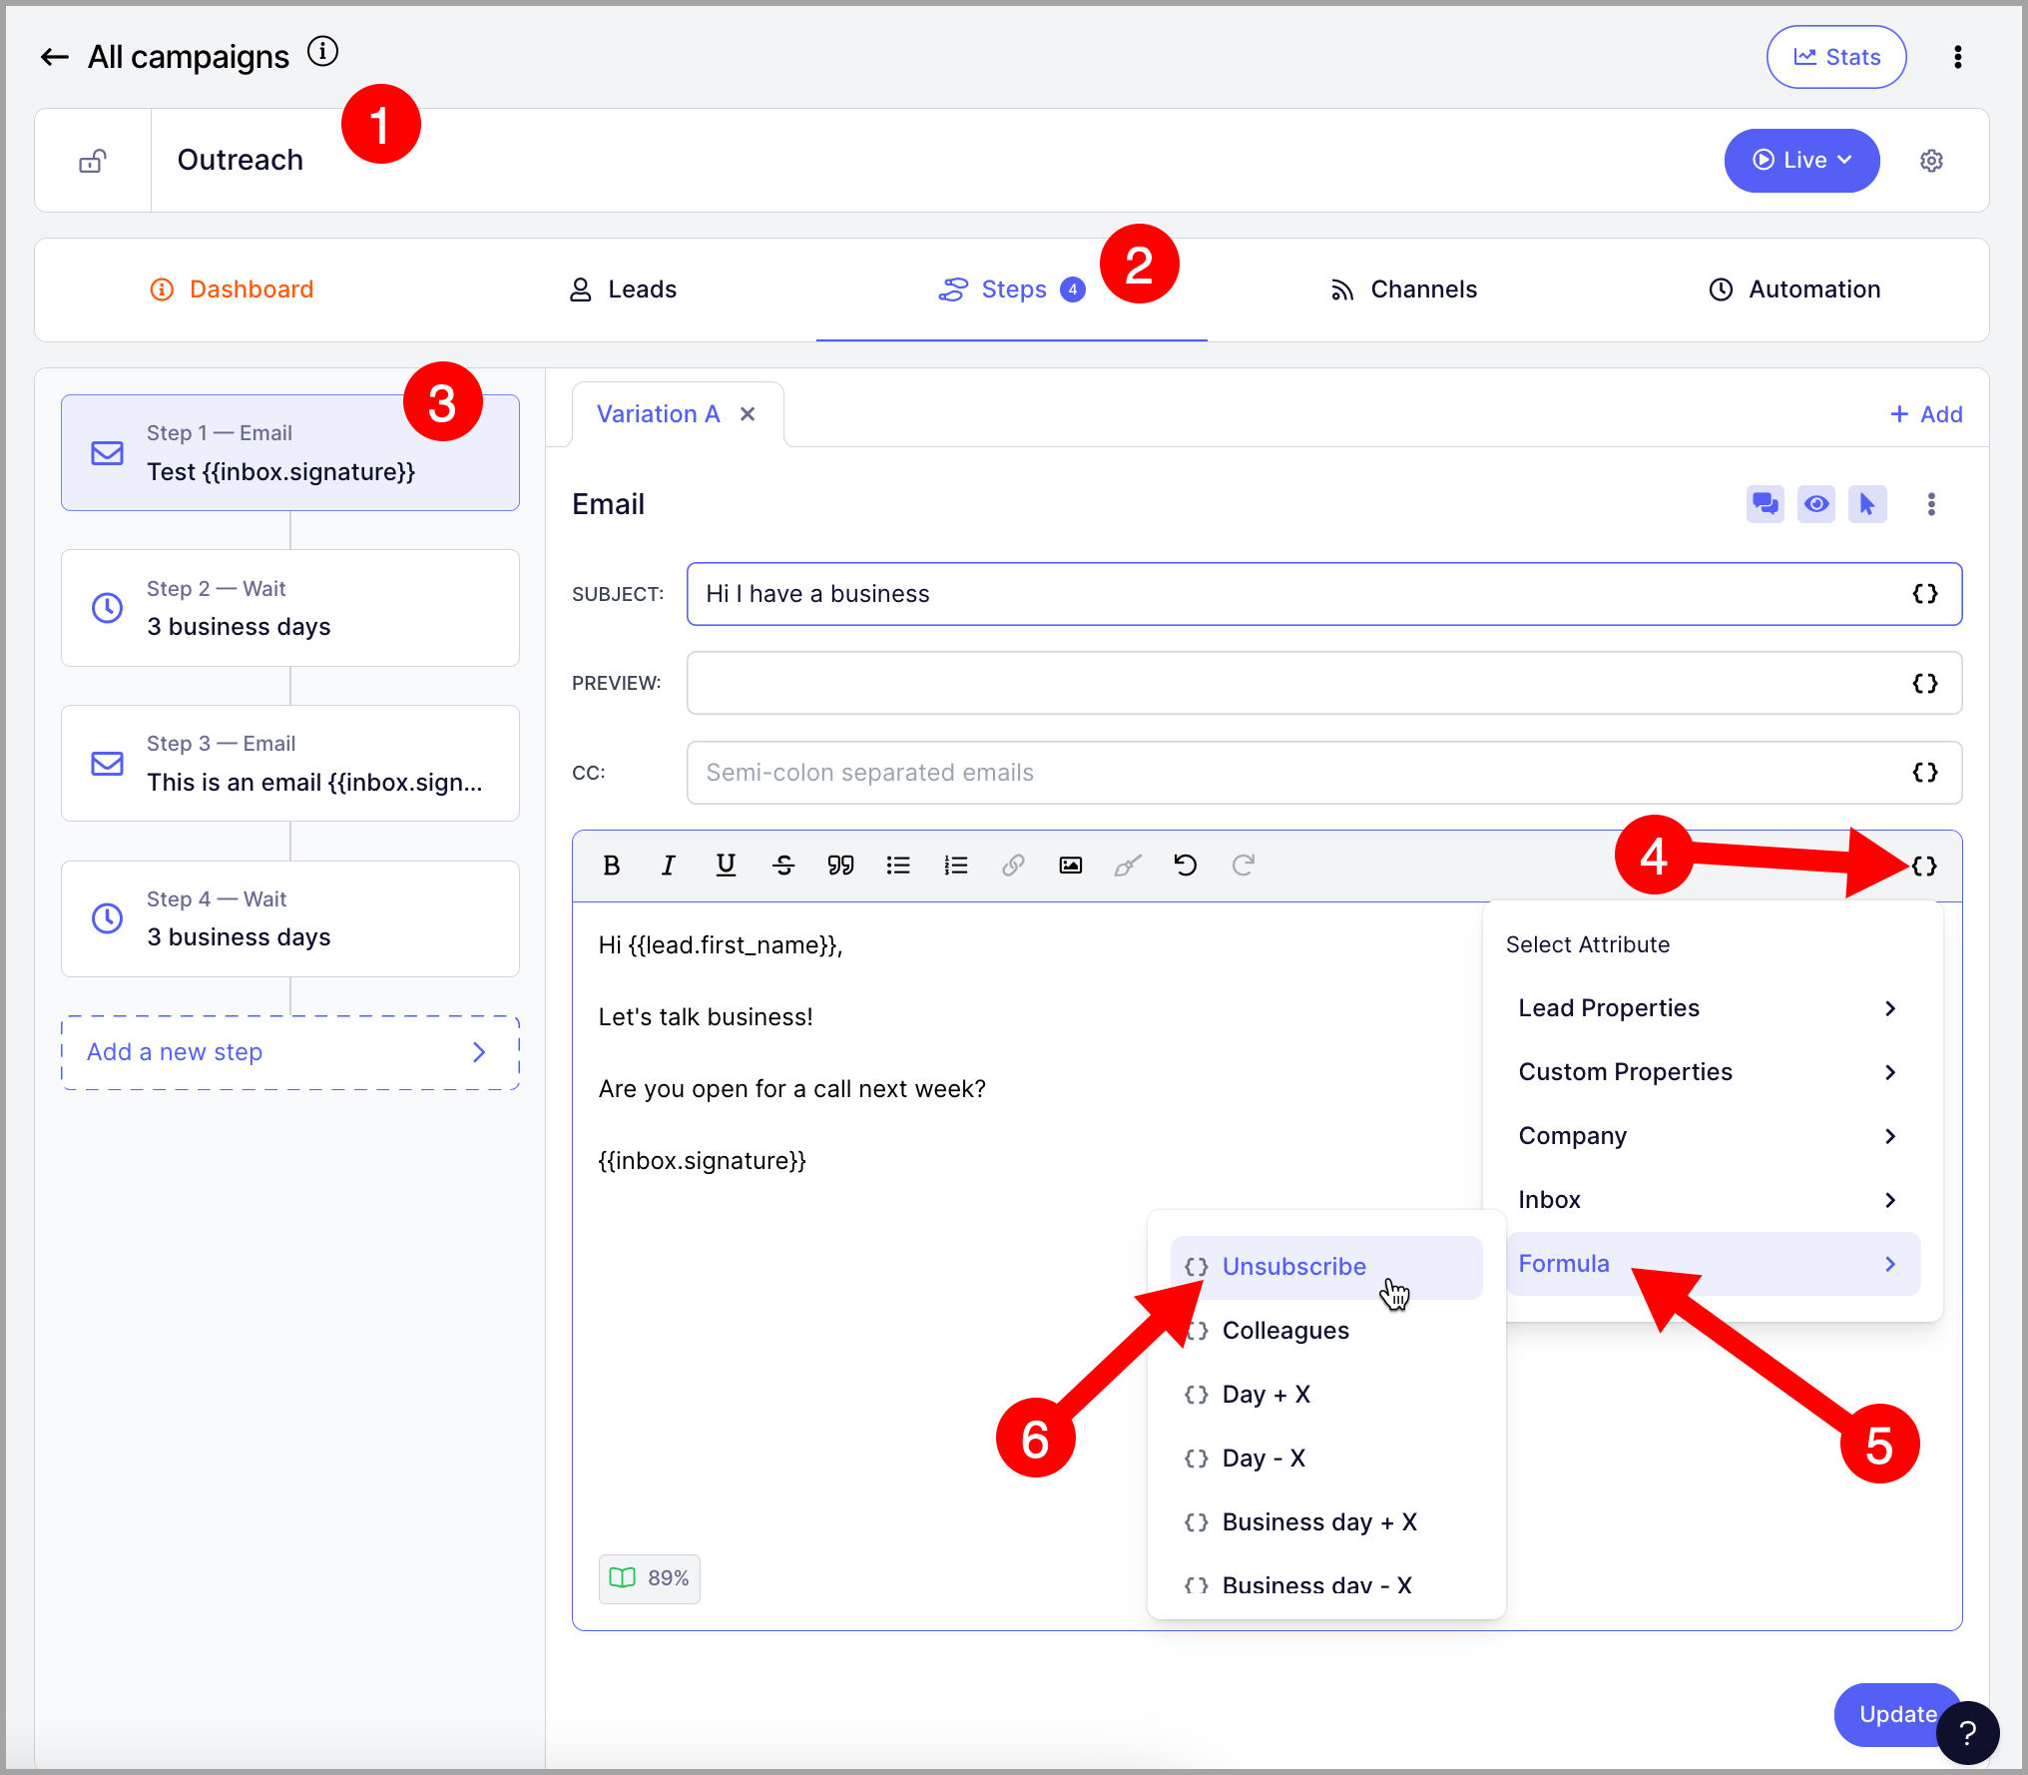This screenshot has height=1775, width=2028.
Task: Insert an image
Action: pyautogui.click(x=1071, y=866)
